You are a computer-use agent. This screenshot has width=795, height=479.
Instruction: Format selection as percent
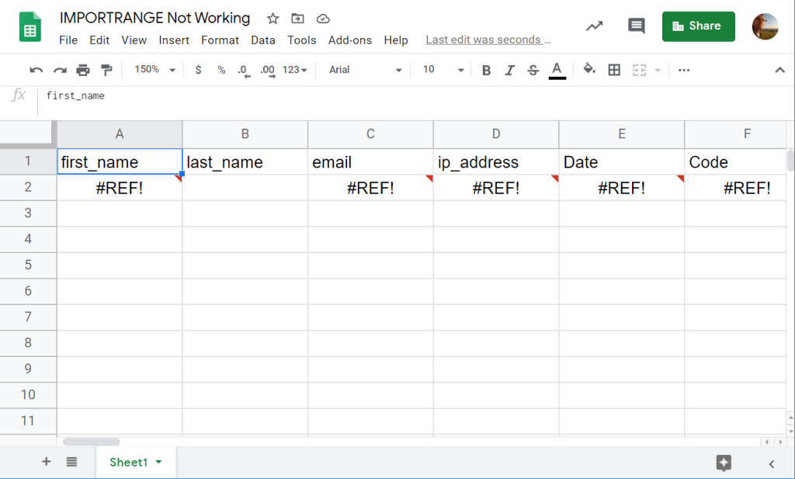pyautogui.click(x=221, y=69)
